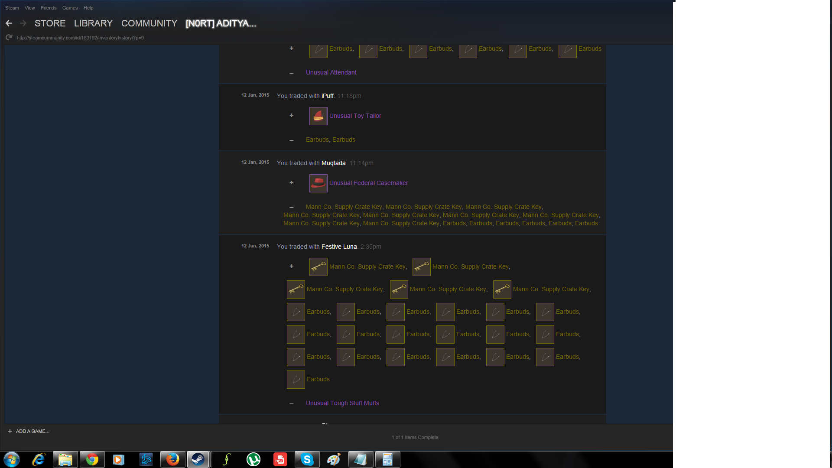Image resolution: width=832 pixels, height=468 pixels.
Task: Open iPuff's profile link
Action: (x=327, y=96)
